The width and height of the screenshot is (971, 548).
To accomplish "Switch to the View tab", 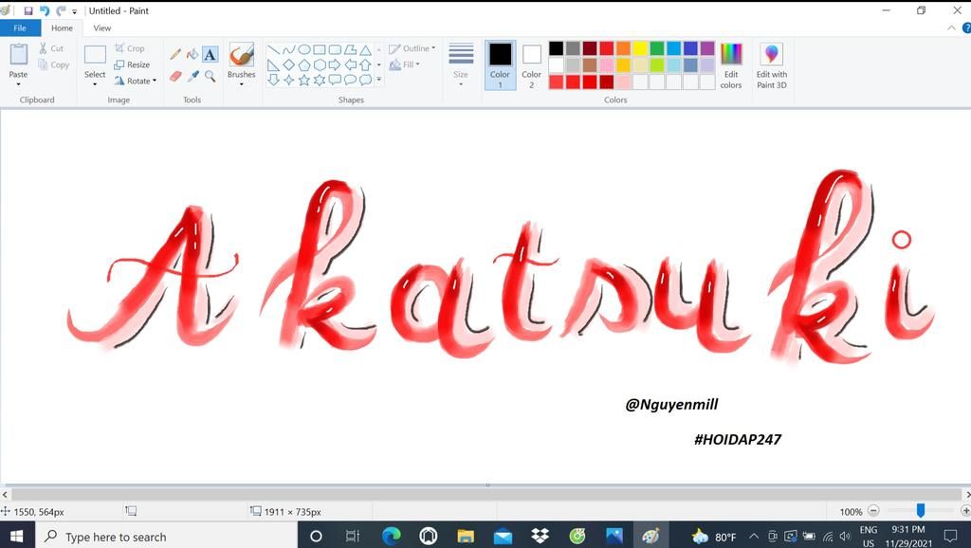I will coord(102,27).
